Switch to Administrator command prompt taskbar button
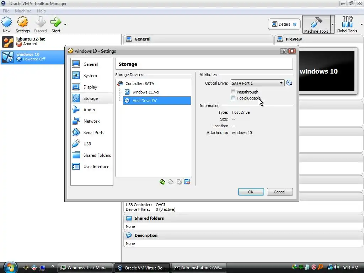Screen dimensions: 364x273 (x=200, y=268)
